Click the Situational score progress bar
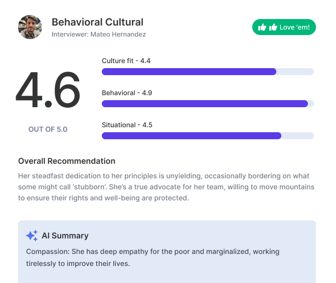The height and width of the screenshot is (283, 336). pyautogui.click(x=208, y=136)
